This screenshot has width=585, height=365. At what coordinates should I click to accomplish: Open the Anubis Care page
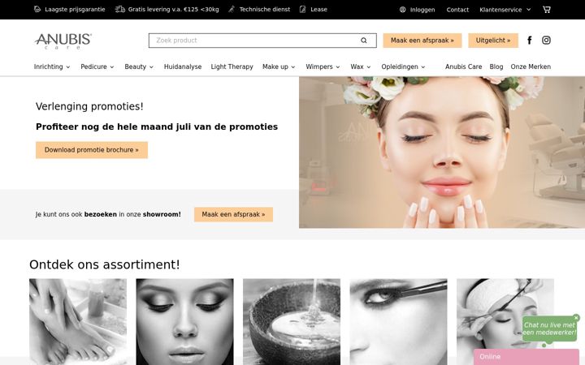point(463,67)
